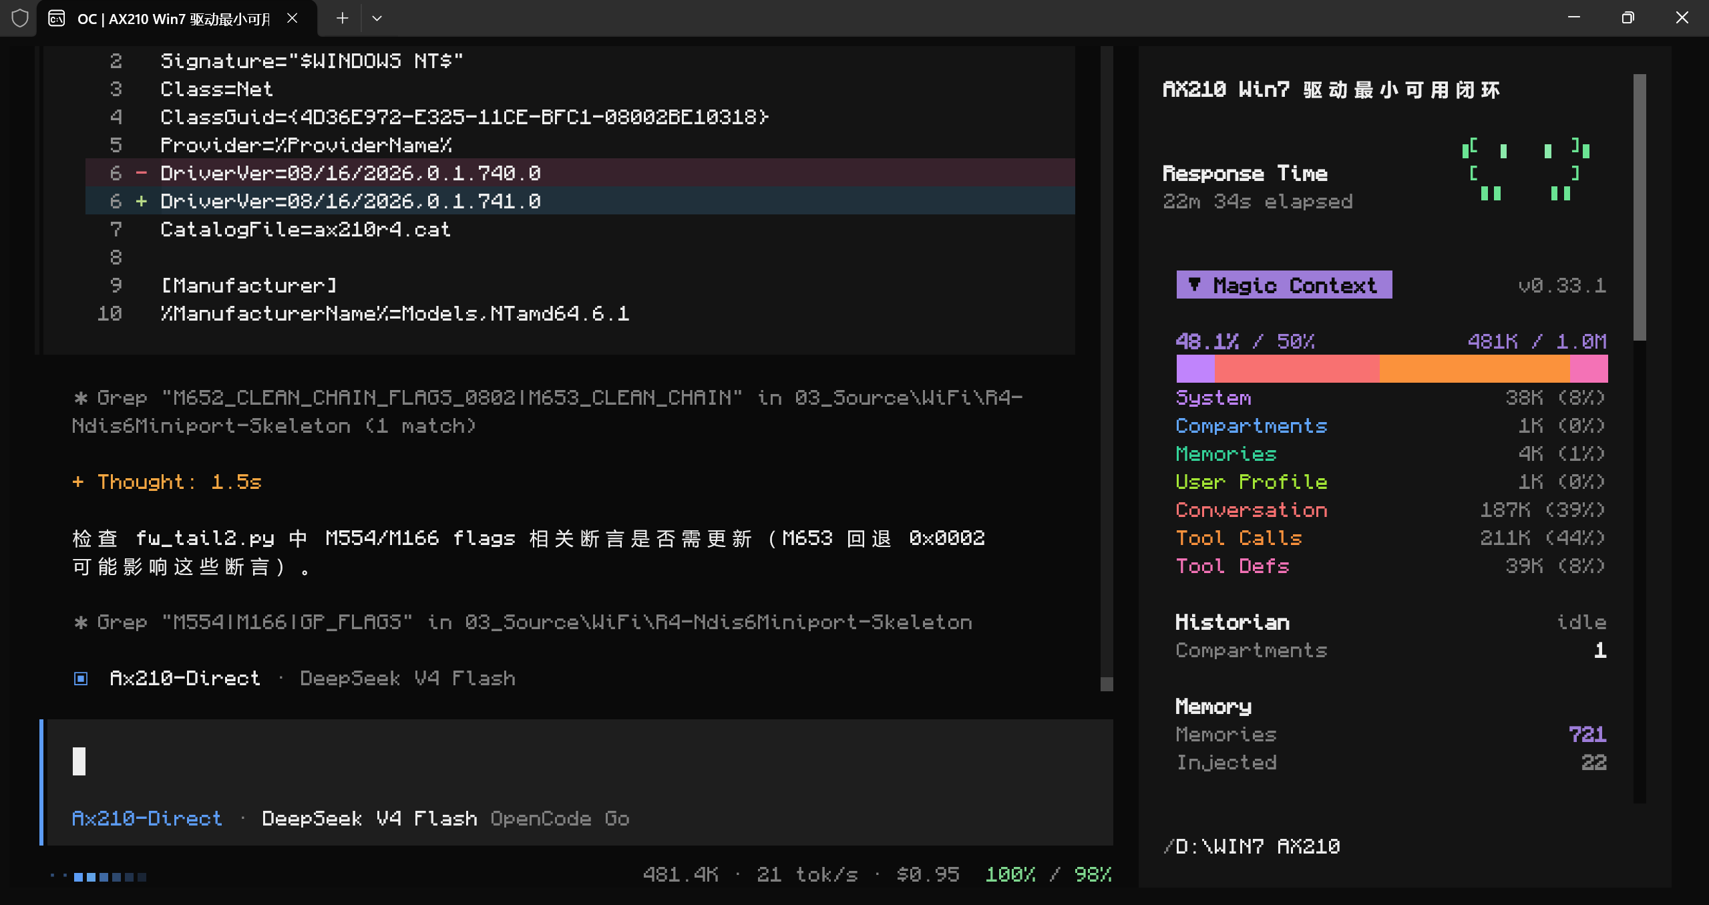Click the orange Tool Calls bar segment
The image size is (1709, 905).
coord(1475,368)
